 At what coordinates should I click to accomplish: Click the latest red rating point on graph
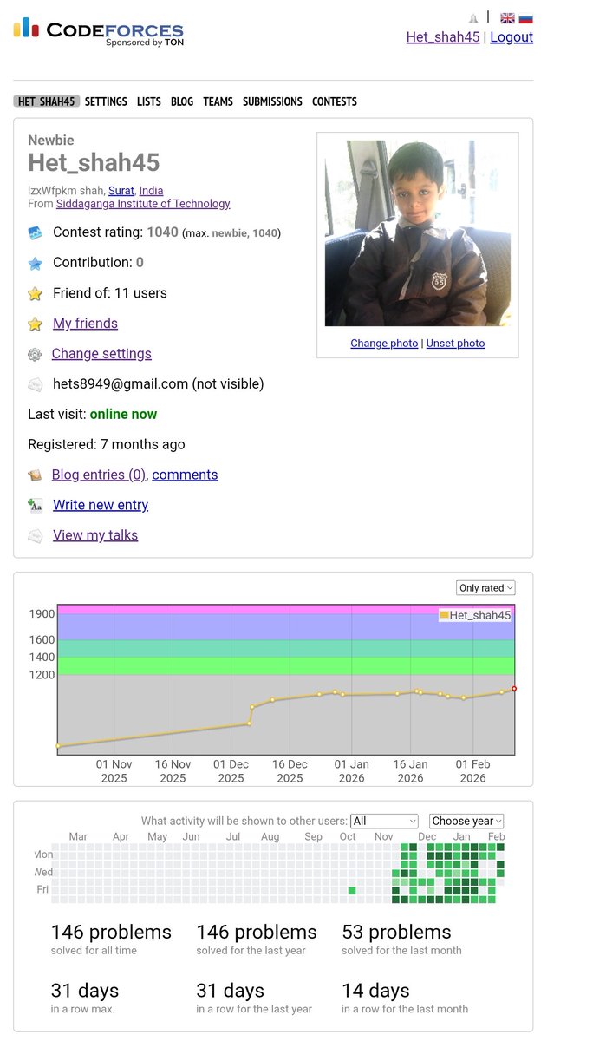[x=514, y=689]
